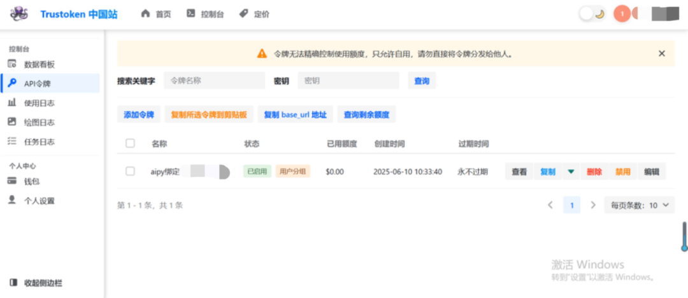Open 钱包 in sidebar
Image resolution: width=688 pixels, height=298 pixels.
pyautogui.click(x=50, y=181)
